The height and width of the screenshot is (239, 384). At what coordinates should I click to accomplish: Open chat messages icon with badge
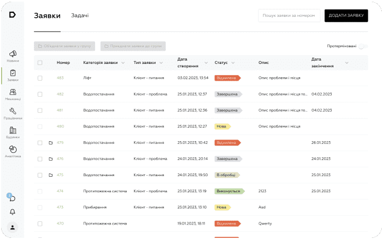click(x=12, y=197)
